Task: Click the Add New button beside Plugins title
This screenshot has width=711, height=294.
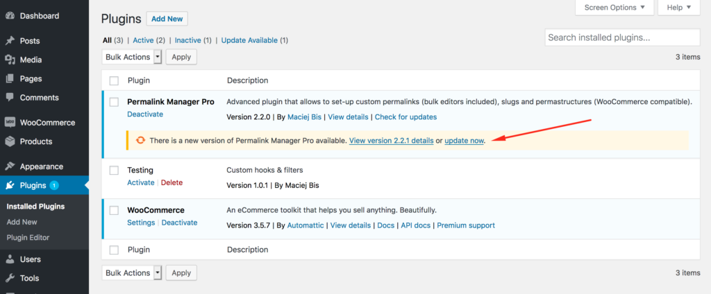Action: pos(167,19)
